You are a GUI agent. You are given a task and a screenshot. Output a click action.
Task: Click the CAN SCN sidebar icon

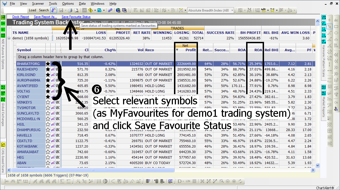tap(324, 18)
